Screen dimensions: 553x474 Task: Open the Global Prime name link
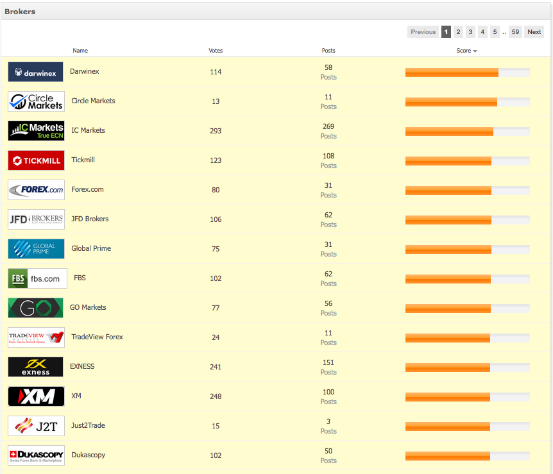(x=91, y=248)
